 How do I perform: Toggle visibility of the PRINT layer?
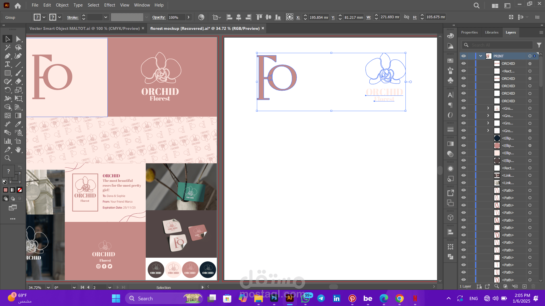point(463,56)
